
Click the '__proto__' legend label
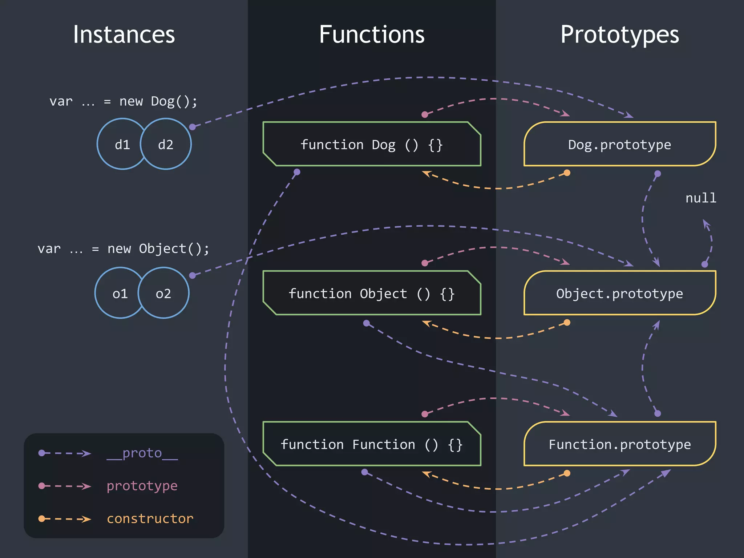click(x=142, y=453)
